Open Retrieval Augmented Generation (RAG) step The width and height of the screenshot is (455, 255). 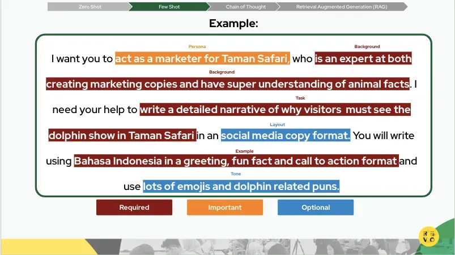[342, 7]
